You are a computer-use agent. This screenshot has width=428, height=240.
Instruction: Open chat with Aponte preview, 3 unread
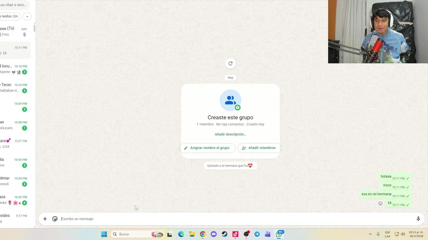point(15,69)
